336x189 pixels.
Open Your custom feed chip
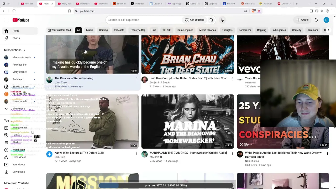click(59, 30)
